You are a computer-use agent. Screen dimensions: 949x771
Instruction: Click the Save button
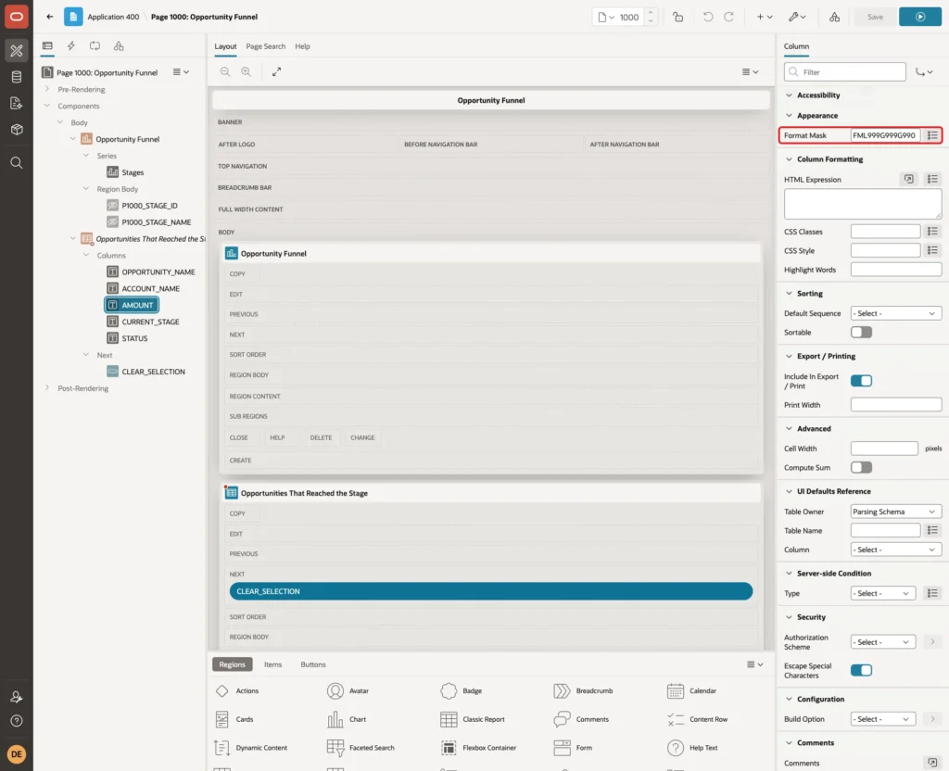click(875, 17)
